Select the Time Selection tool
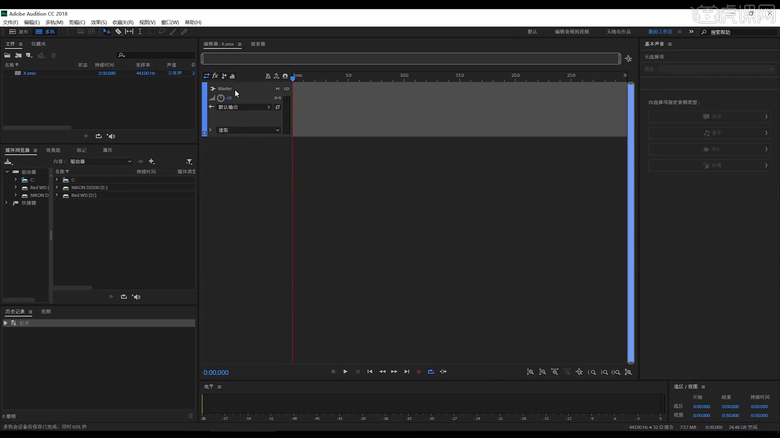This screenshot has height=438, width=780. [x=140, y=32]
